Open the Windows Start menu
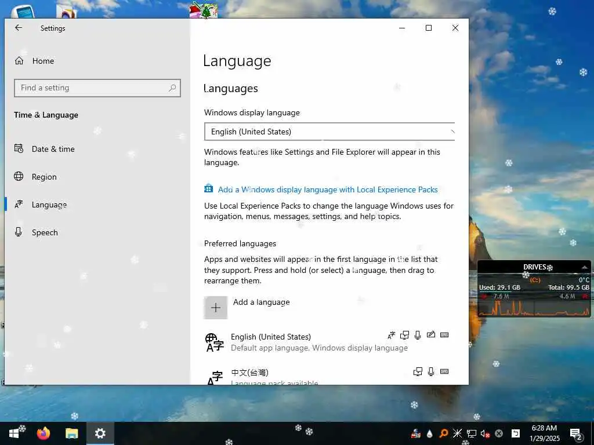 click(14, 433)
